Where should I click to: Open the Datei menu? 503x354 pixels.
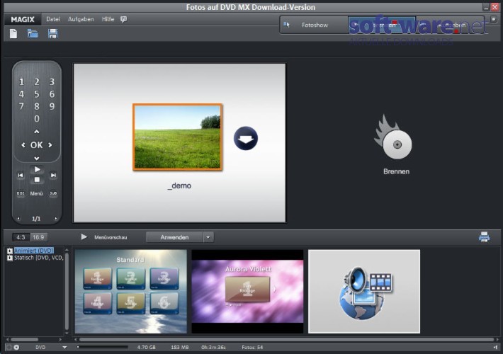pyautogui.click(x=53, y=19)
